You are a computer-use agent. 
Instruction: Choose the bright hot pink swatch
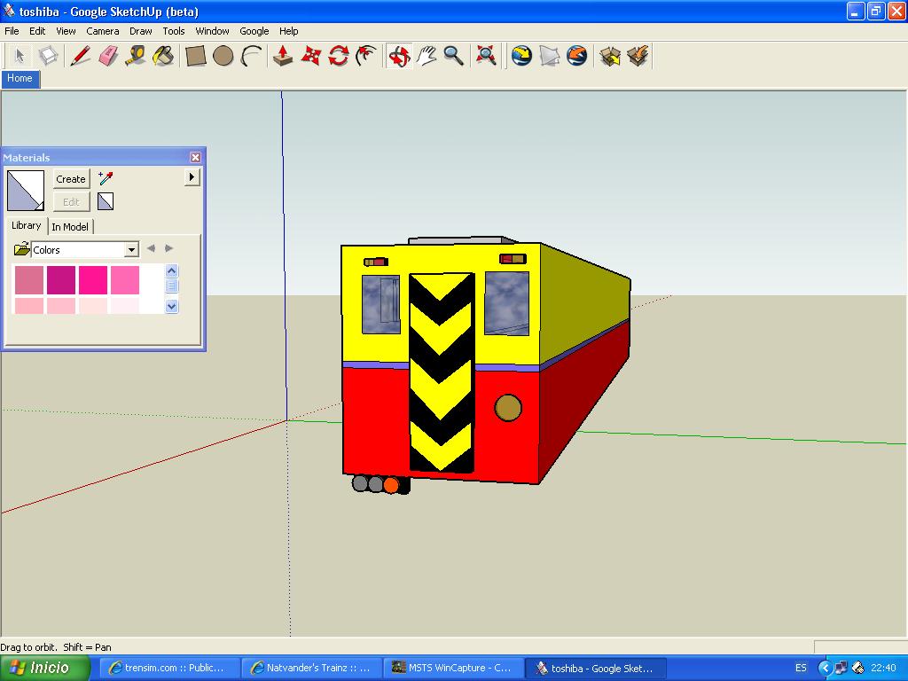[x=93, y=280]
